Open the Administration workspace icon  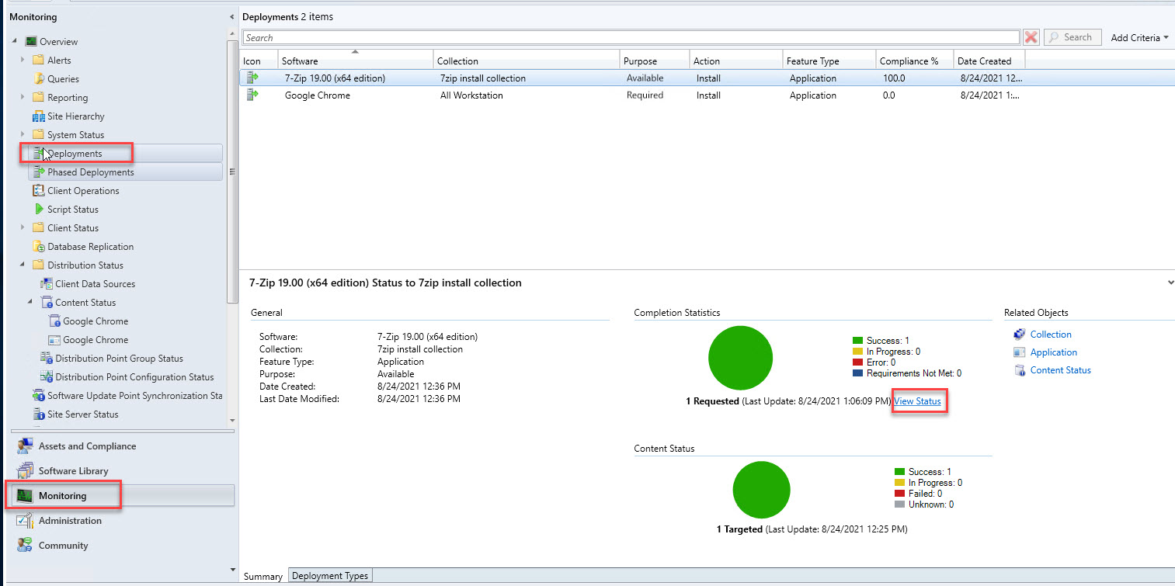pyautogui.click(x=25, y=521)
